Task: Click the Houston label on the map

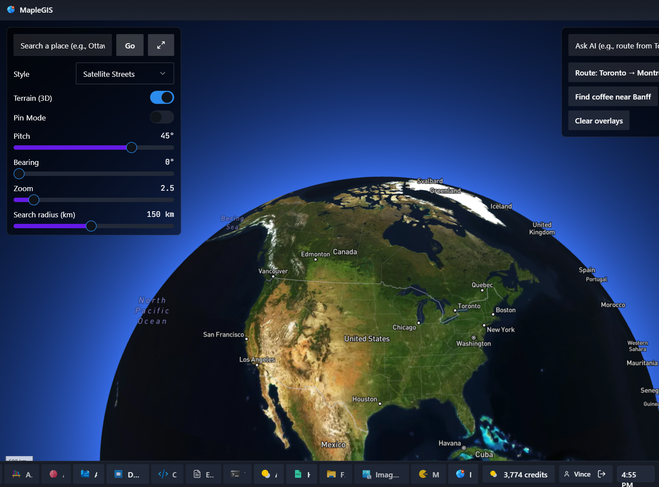Action: [364, 399]
